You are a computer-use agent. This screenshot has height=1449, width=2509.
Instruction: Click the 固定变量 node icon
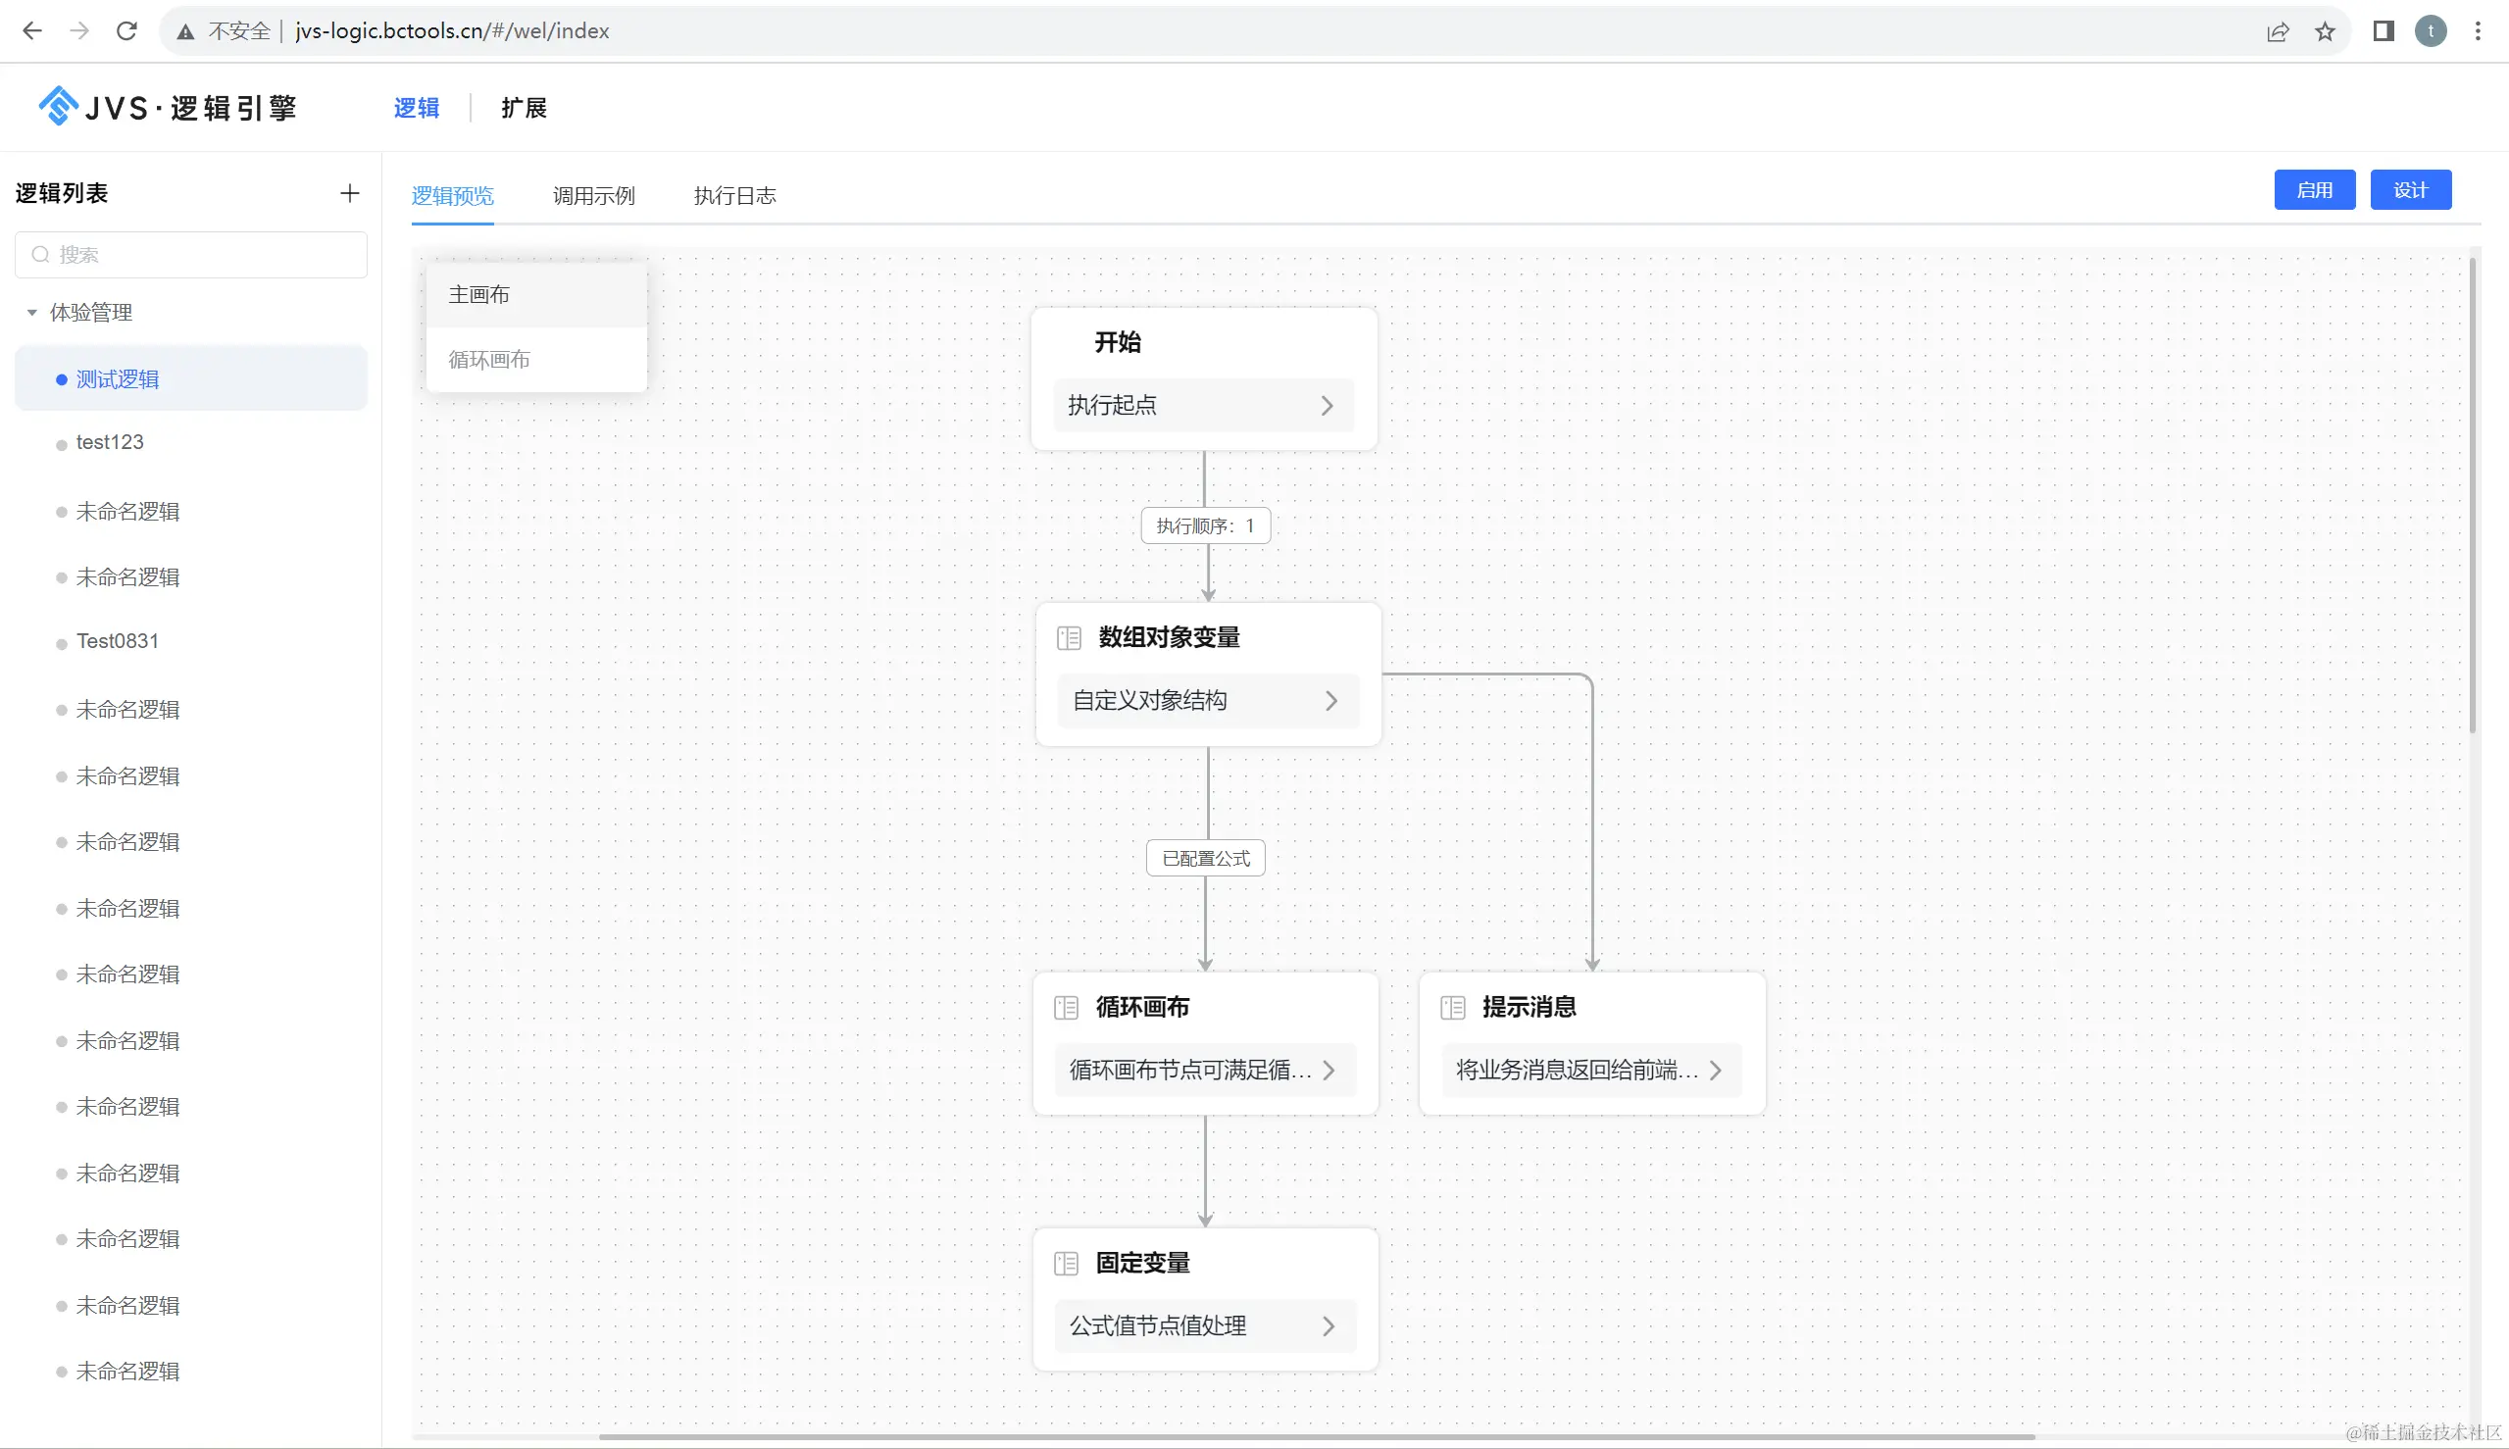[x=1066, y=1263]
